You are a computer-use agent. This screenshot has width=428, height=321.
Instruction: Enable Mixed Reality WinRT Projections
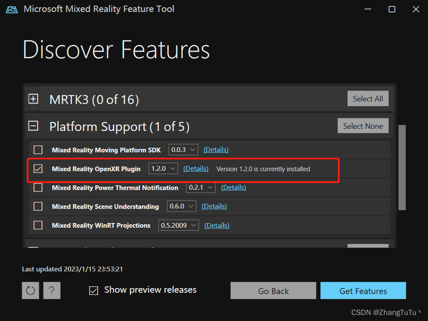[38, 225]
